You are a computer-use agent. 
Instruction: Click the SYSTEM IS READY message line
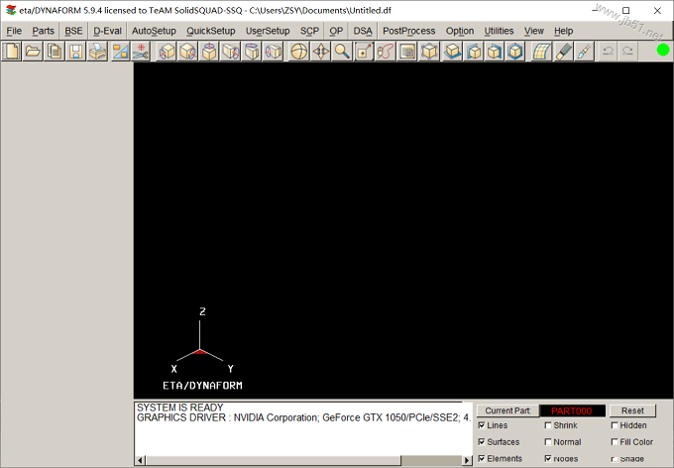[x=180, y=408]
